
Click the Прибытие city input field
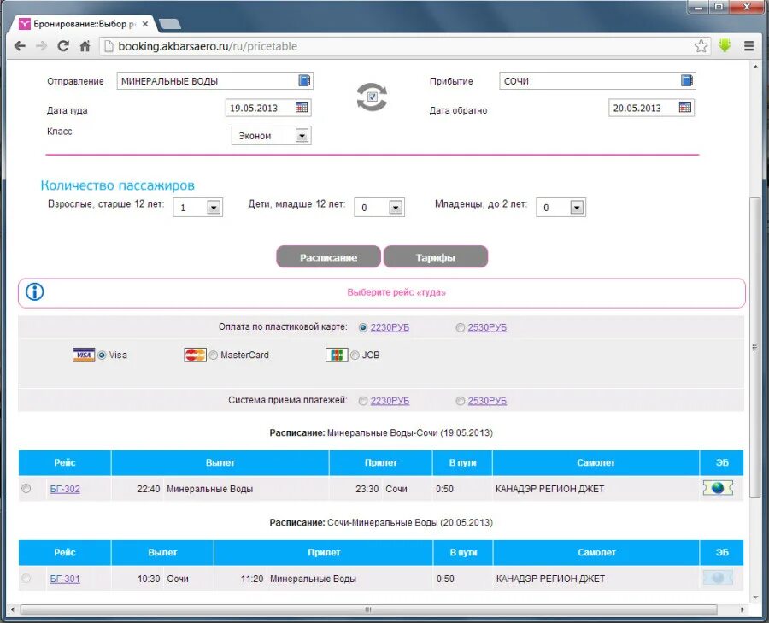pos(597,81)
